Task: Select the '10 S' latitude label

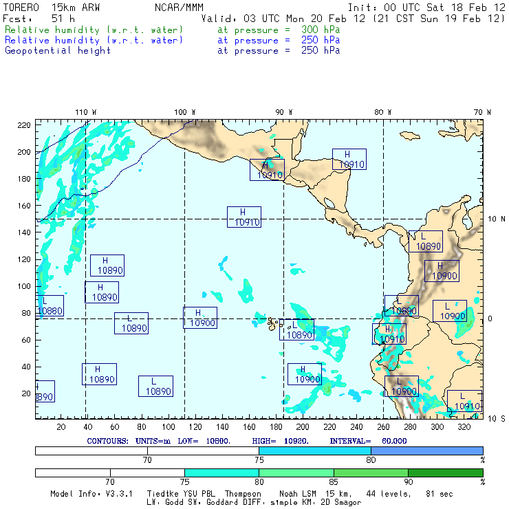Action: (x=497, y=419)
